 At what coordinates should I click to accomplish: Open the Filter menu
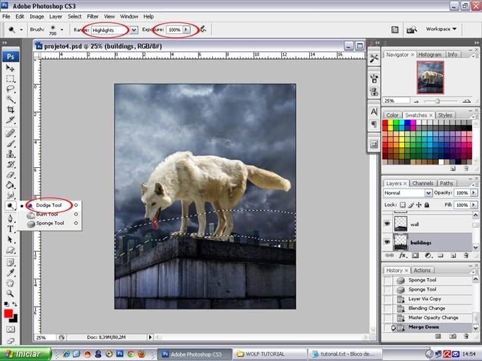point(92,17)
